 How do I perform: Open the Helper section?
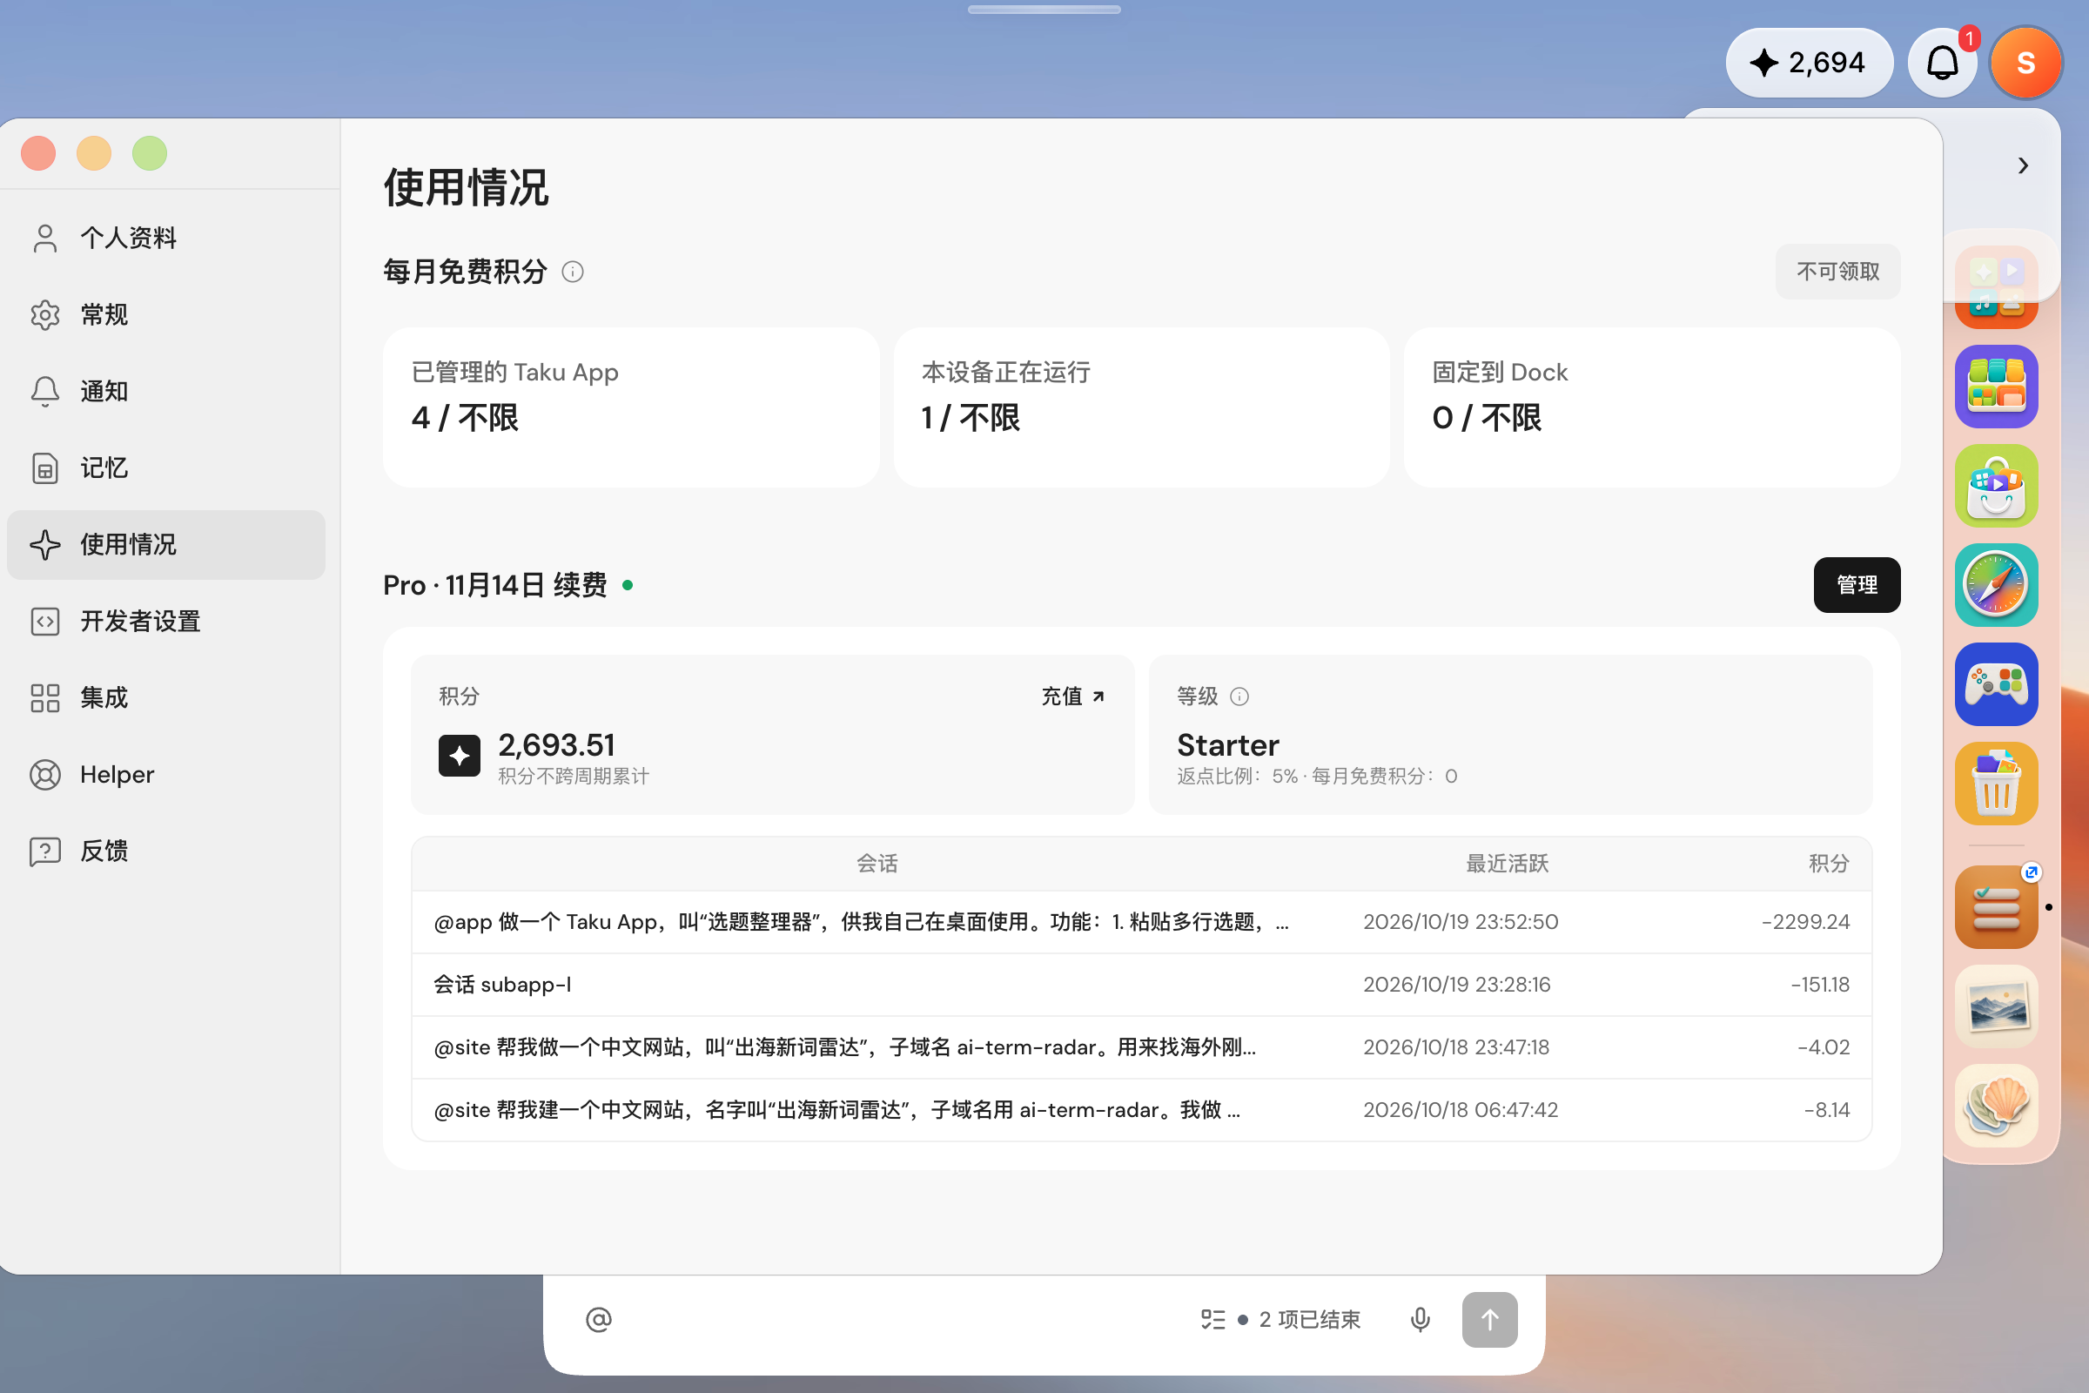[x=165, y=775]
